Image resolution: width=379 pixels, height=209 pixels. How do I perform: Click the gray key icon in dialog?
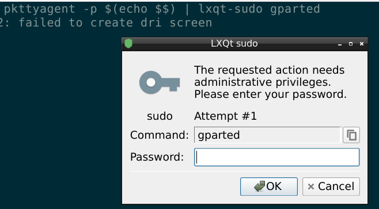point(160,82)
